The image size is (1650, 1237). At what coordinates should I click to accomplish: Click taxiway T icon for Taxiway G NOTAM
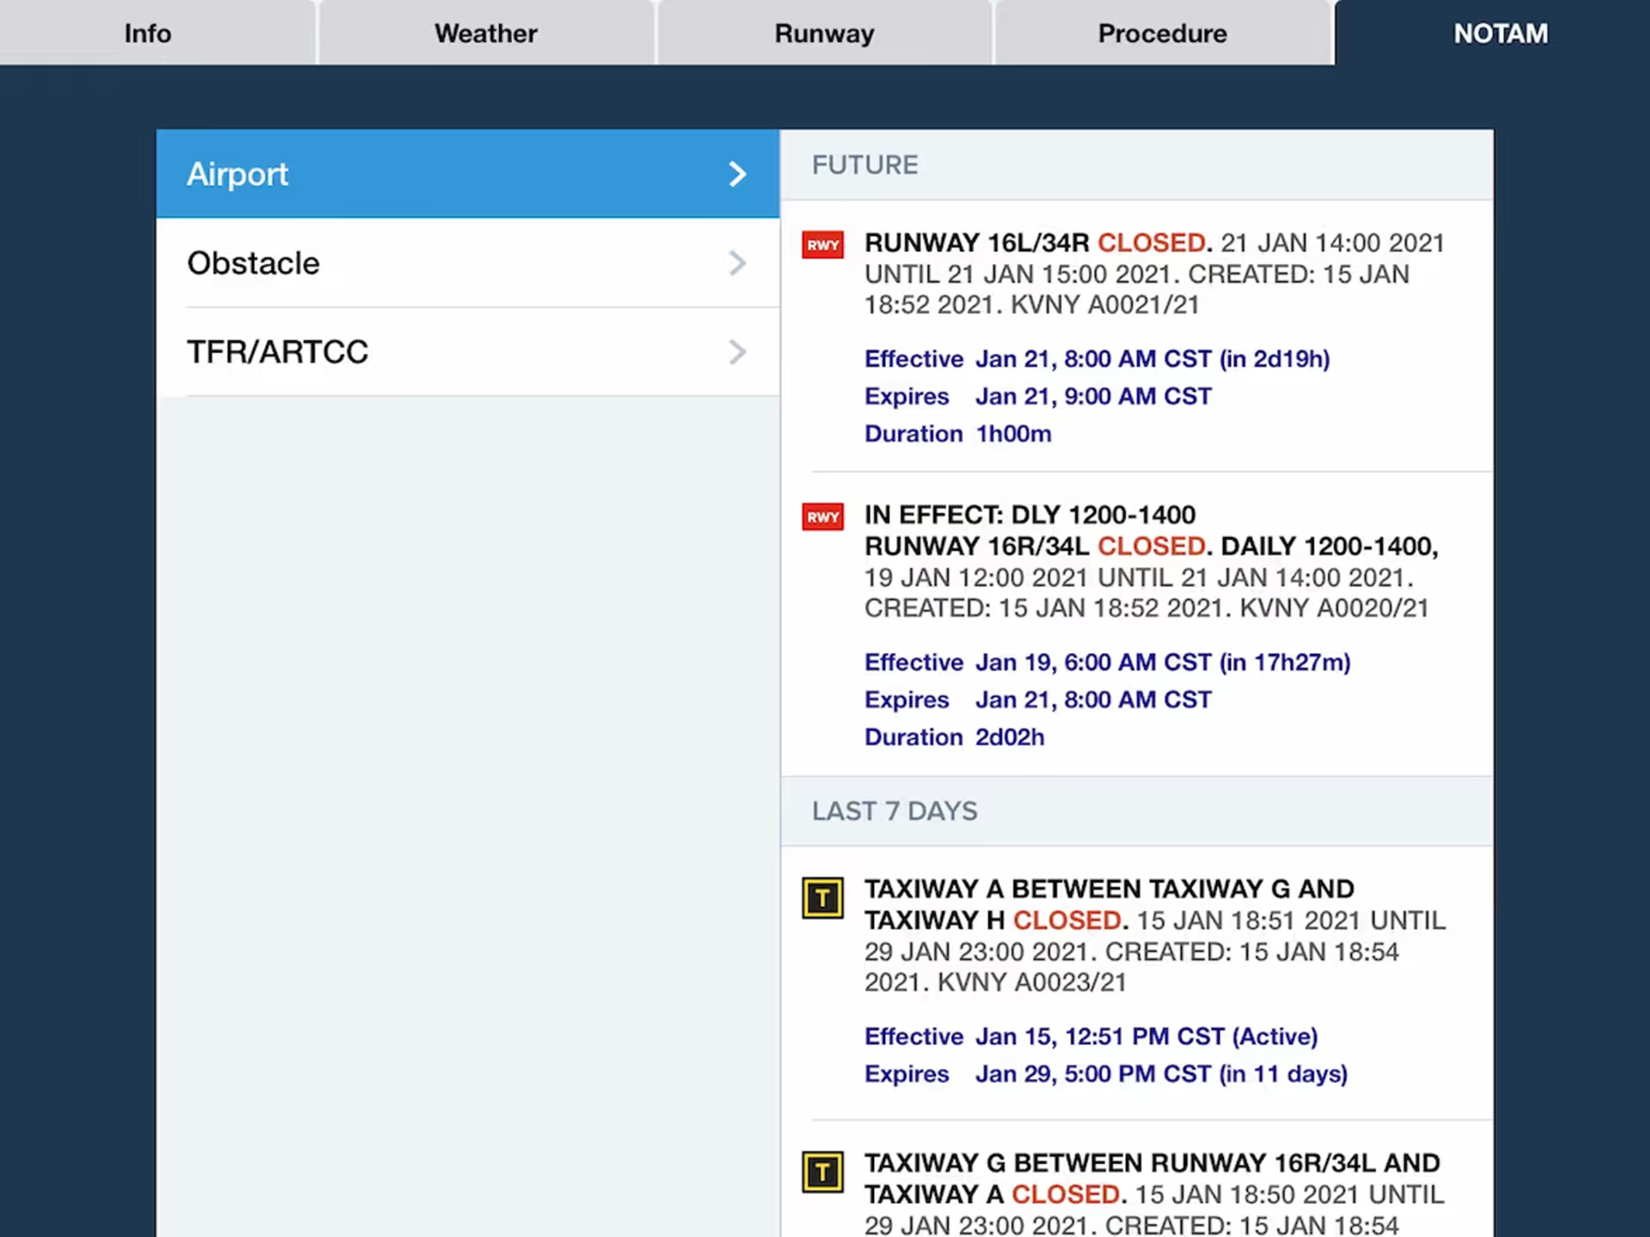click(822, 1172)
